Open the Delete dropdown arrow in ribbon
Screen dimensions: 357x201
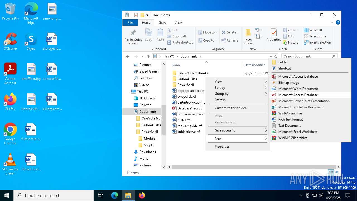point(238,32)
